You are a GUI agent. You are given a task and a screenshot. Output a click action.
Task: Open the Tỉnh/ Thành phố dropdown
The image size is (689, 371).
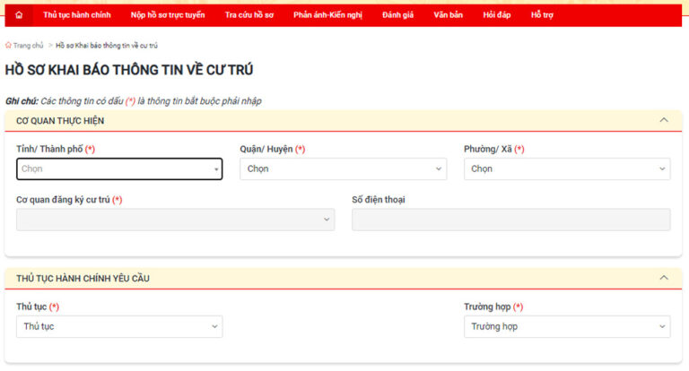pos(119,168)
